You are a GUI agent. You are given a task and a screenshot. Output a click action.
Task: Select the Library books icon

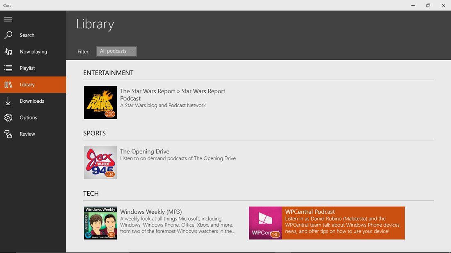(9, 84)
